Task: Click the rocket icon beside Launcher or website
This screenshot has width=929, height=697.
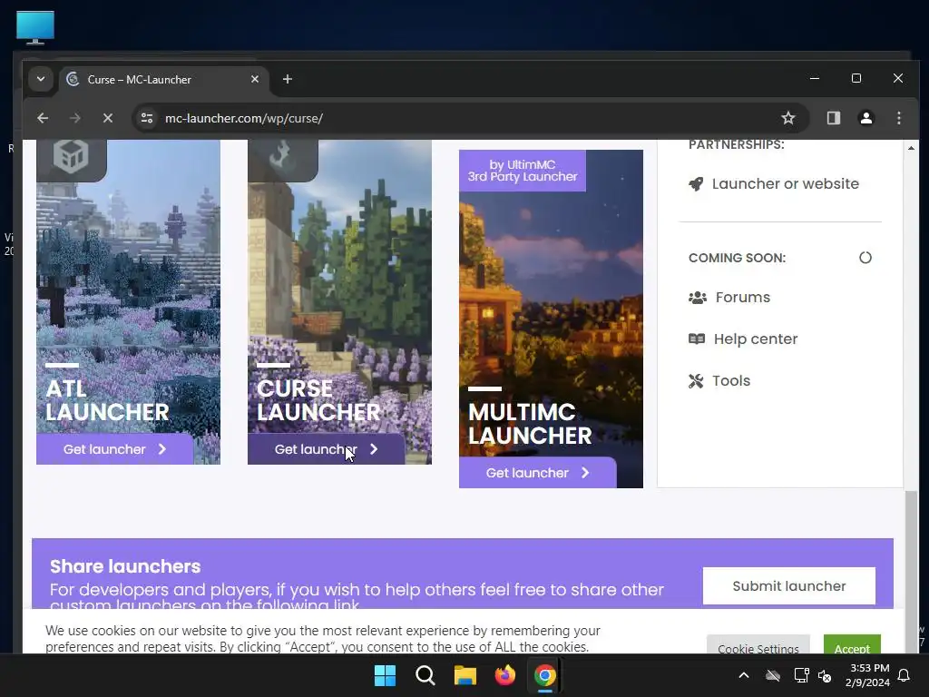Action: tap(696, 183)
